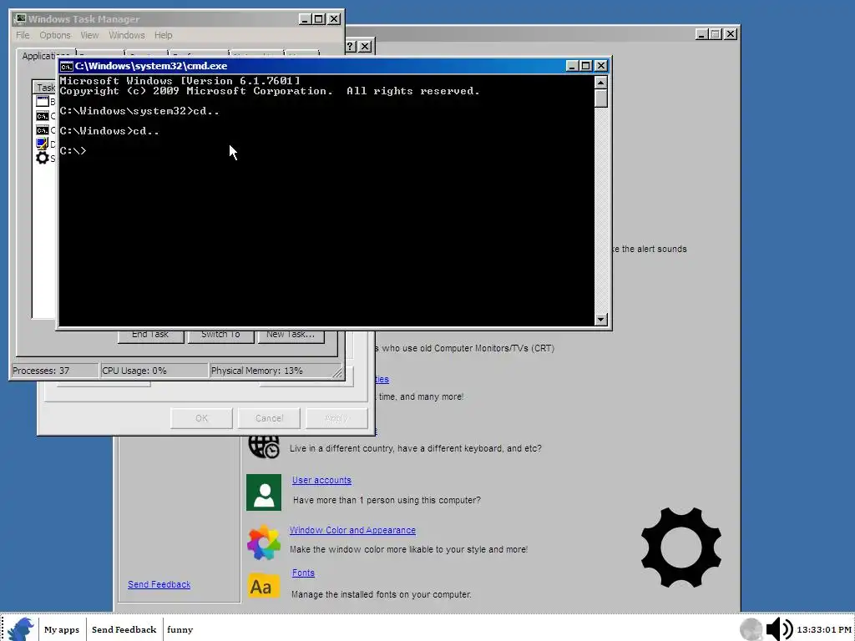Open the colorful Window Color icon

[264, 543]
